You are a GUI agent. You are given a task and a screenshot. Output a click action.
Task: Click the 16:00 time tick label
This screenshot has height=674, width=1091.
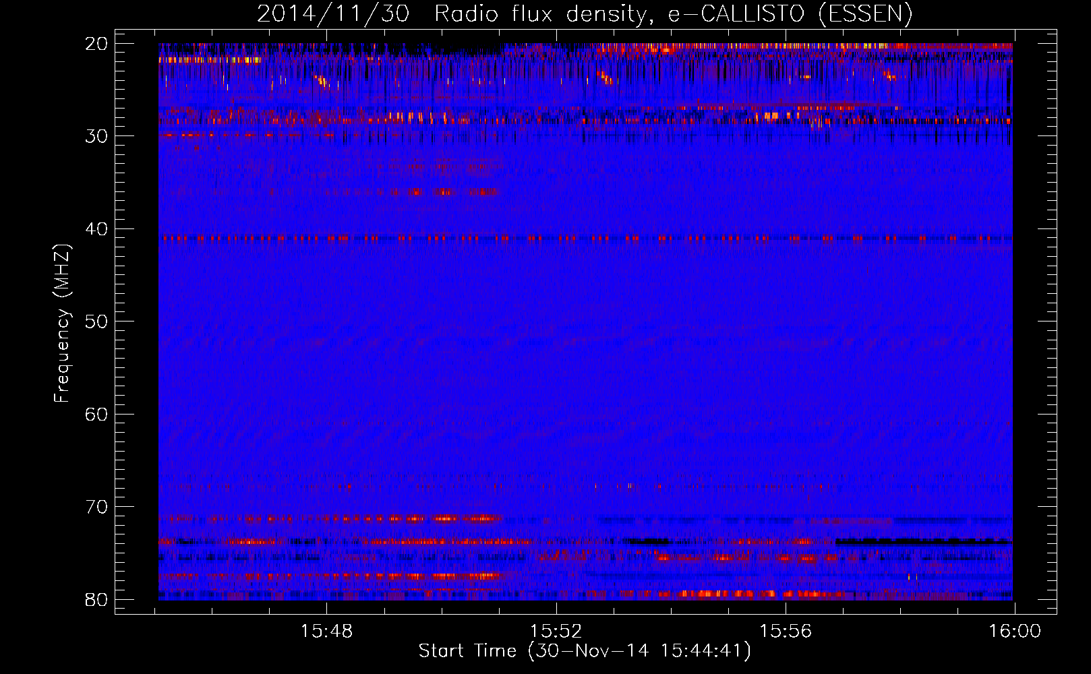point(1015,632)
